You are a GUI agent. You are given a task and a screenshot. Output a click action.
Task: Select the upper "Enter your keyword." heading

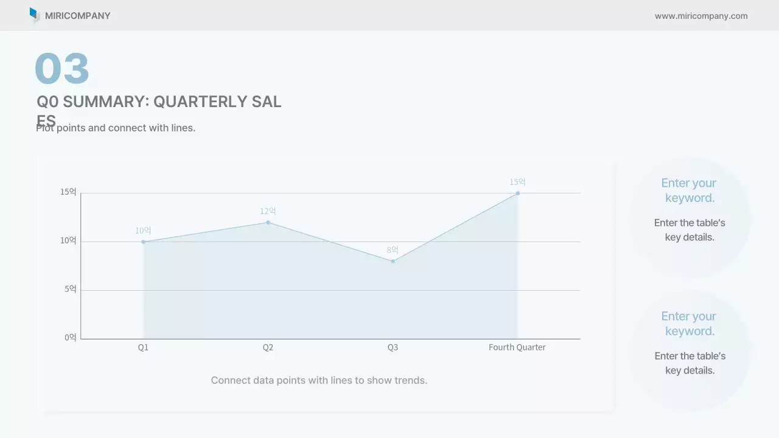[689, 190]
